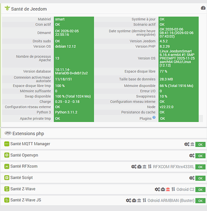This screenshot has width=207, height=211.
Task: Click the green RFXcom plugin logo
Action: point(7,166)
